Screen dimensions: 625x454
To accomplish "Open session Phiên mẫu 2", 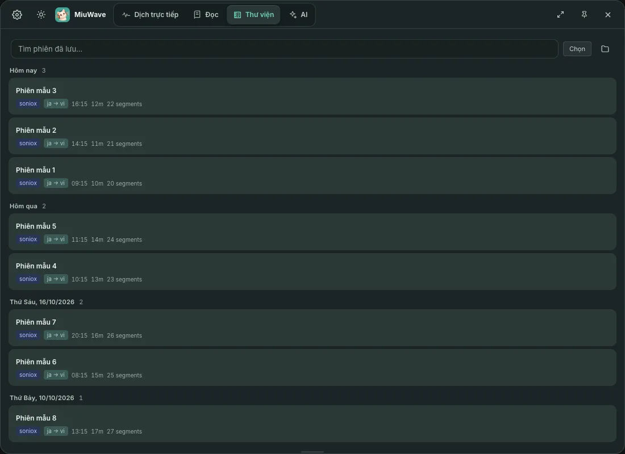I will 312,136.
